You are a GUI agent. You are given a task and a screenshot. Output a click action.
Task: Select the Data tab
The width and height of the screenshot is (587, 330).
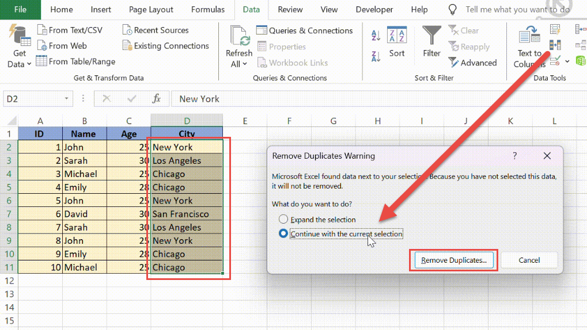(251, 10)
